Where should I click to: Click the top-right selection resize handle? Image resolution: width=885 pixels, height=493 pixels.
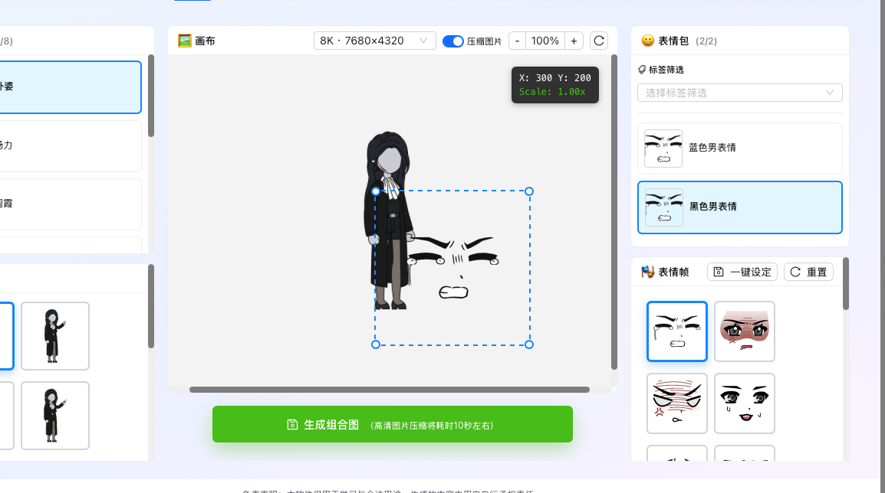529,191
